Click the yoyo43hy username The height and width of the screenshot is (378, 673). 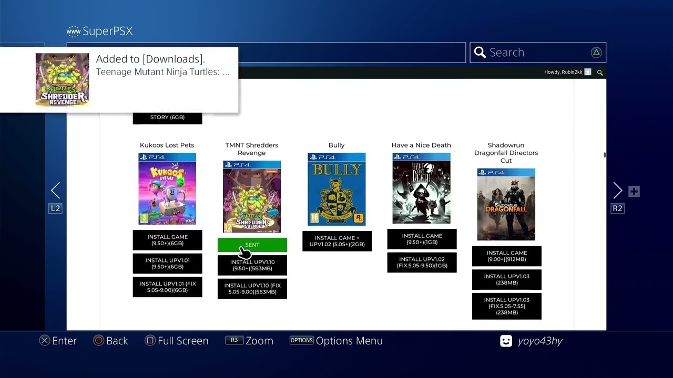(x=540, y=341)
